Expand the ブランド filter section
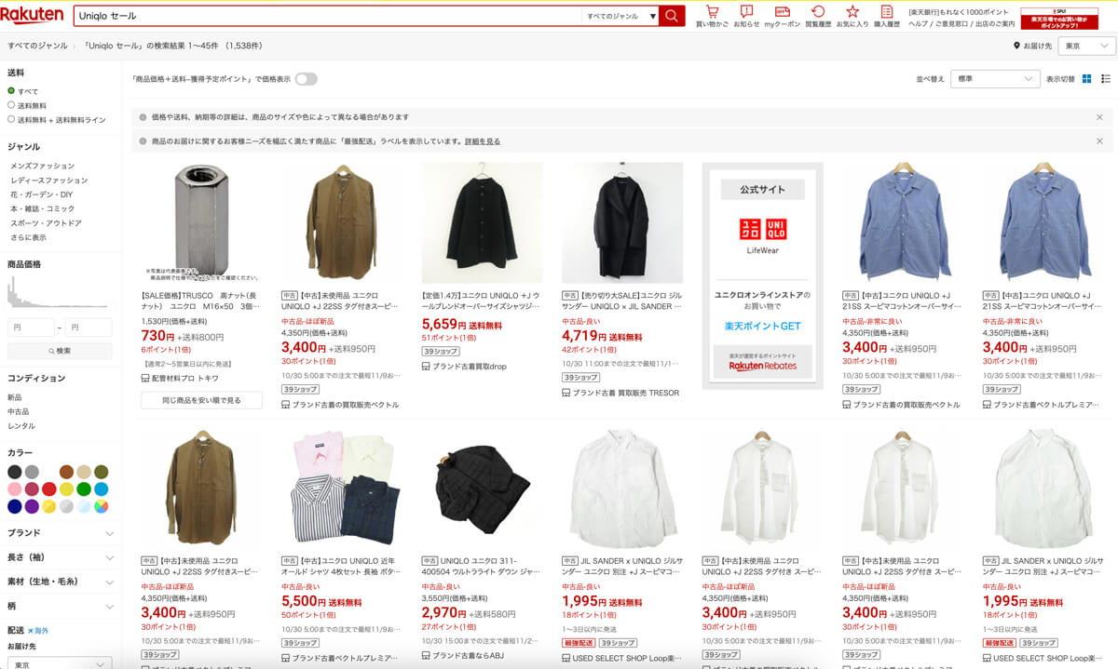Viewport: 1118px width, 669px height. [x=61, y=533]
